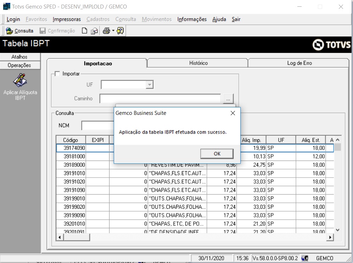Click the Caminho path field

pyautogui.click(x=160, y=99)
